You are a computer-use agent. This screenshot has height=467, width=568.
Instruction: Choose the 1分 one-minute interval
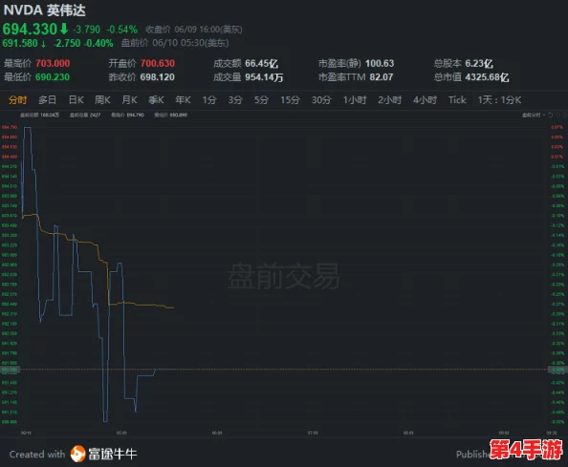209,100
